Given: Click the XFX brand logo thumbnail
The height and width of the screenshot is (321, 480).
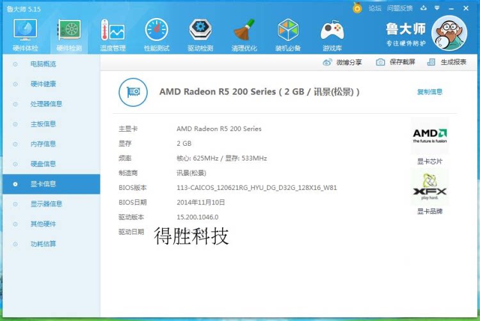Looking at the screenshot, I should coord(430,187).
